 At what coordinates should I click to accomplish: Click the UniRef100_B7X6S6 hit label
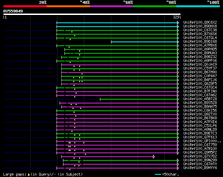click(200, 34)
